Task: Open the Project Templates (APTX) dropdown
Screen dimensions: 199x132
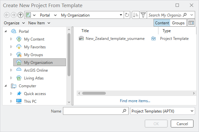Action: click(x=162, y=111)
